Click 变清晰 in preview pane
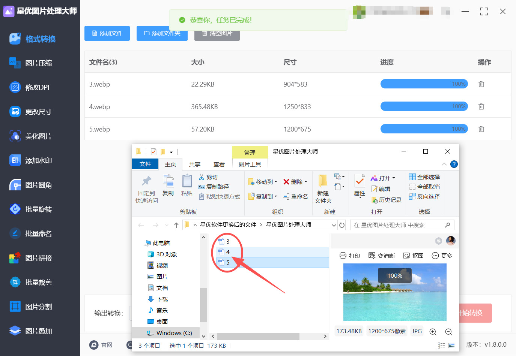Image resolution: width=516 pixels, height=356 pixels. 382,256
